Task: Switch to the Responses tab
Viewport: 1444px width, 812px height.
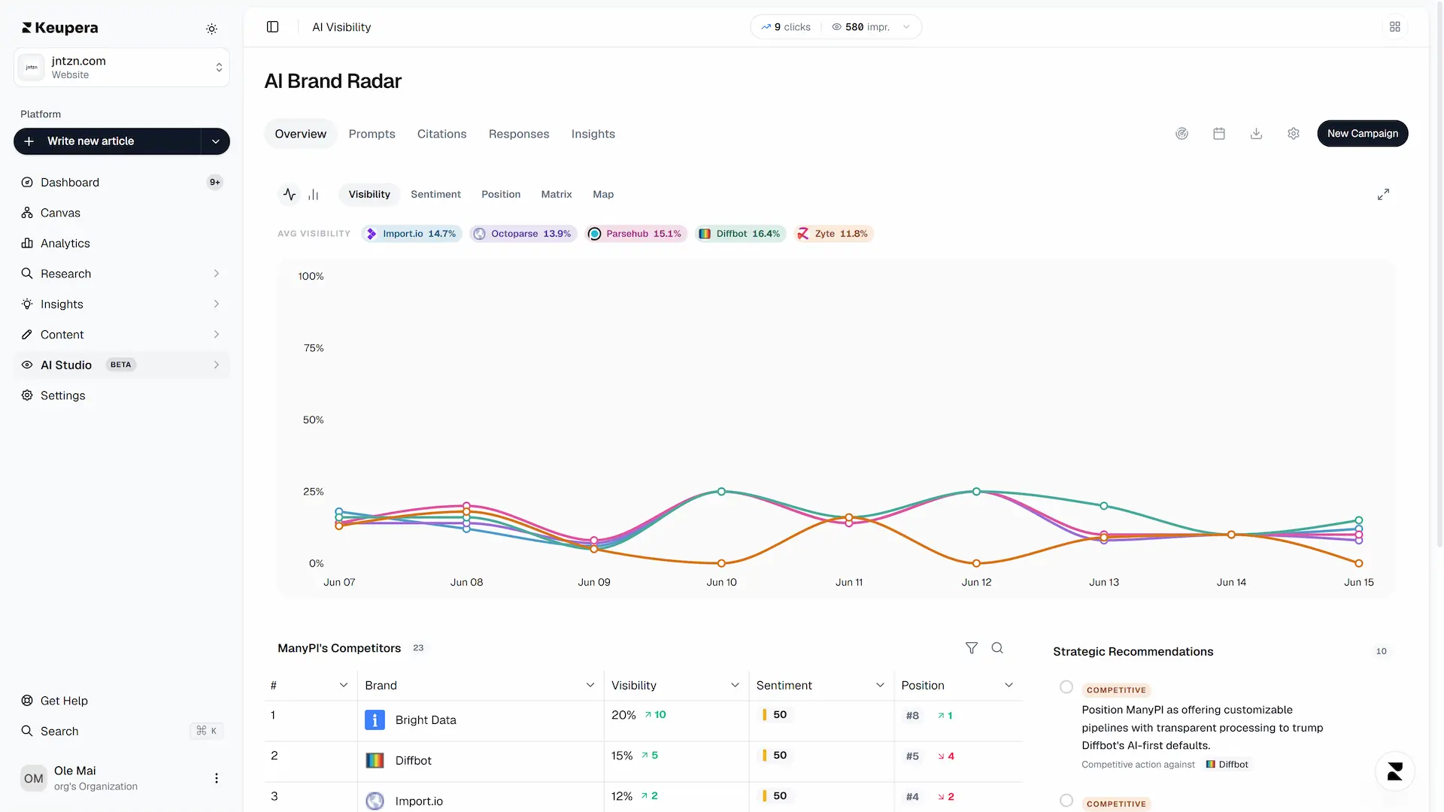Action: pyautogui.click(x=519, y=134)
